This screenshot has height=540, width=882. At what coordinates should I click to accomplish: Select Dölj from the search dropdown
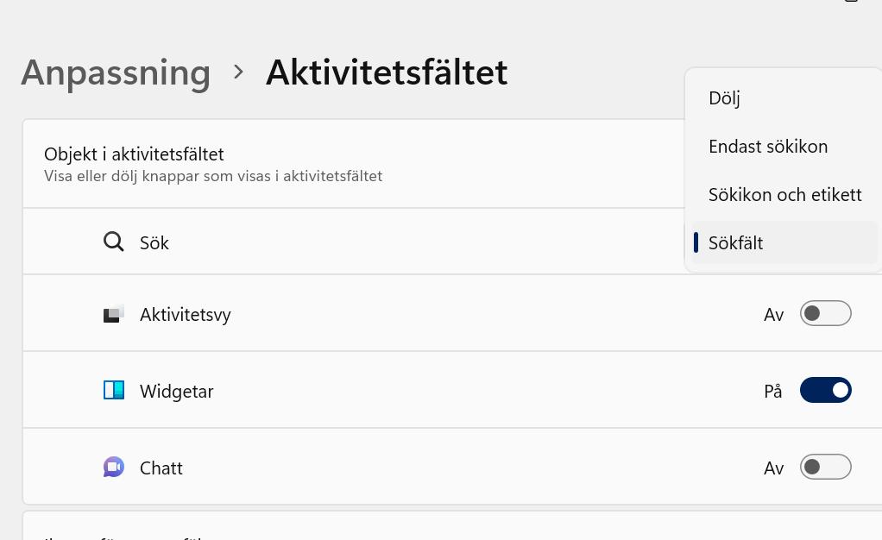click(724, 98)
